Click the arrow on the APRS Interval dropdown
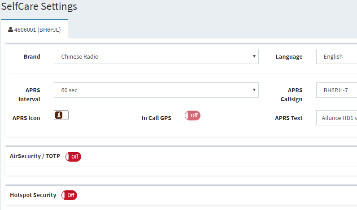The width and height of the screenshot is (357, 210). [254, 90]
